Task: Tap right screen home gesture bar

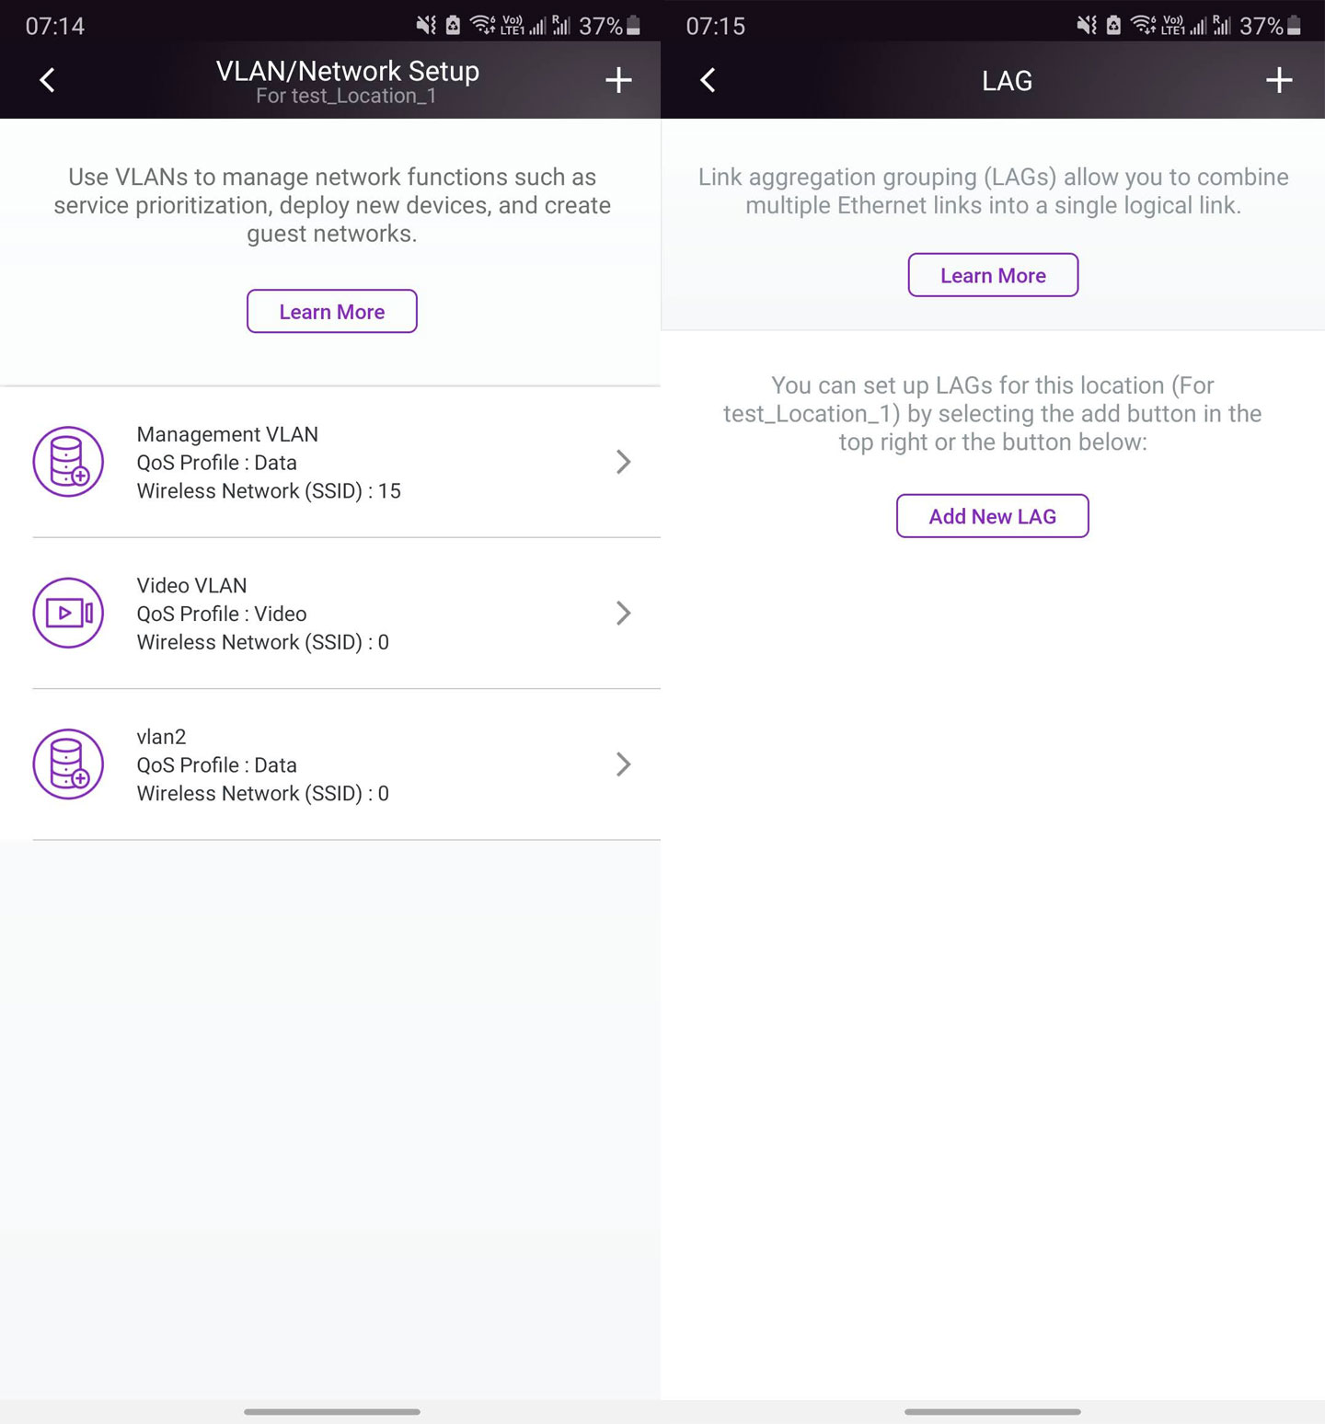Action: [992, 1411]
